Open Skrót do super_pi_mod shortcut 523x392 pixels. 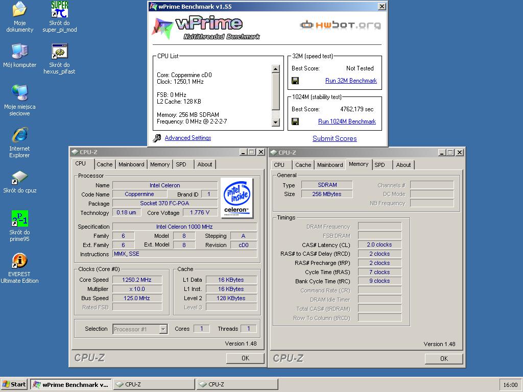pos(60,17)
